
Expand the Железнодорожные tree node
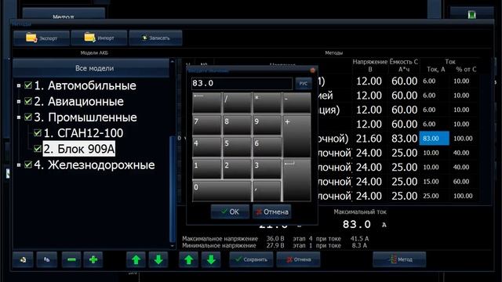pos(19,165)
